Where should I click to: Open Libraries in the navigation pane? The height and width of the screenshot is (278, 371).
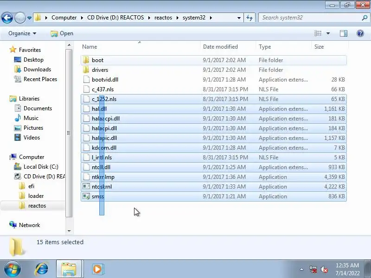(x=29, y=98)
